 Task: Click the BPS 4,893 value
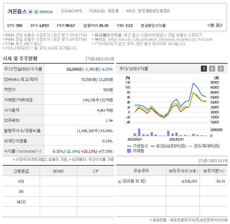tap(40, 26)
